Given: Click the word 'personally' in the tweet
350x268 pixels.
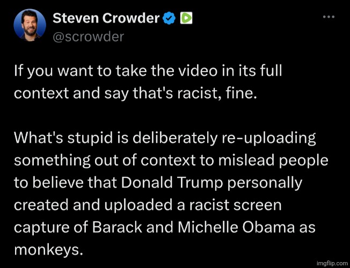Looking at the screenshot, I should [x=265, y=183].
